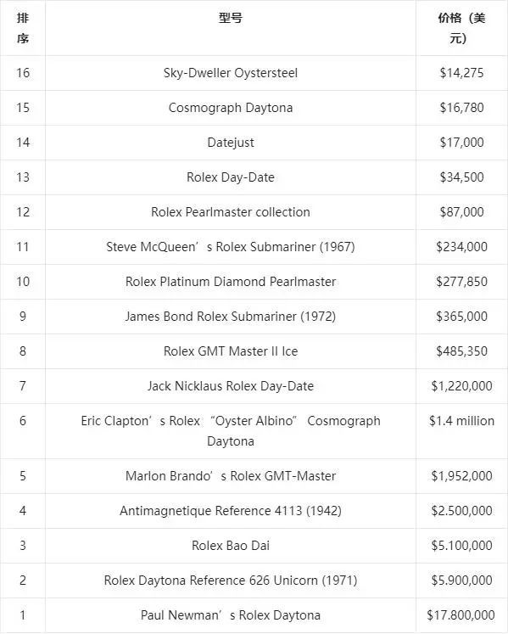Select the 排序 column header
Image resolution: width=508 pixels, height=634 pixels.
[23, 28]
